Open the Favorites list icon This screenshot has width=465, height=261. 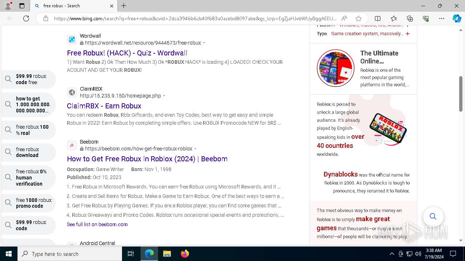coord(394,18)
